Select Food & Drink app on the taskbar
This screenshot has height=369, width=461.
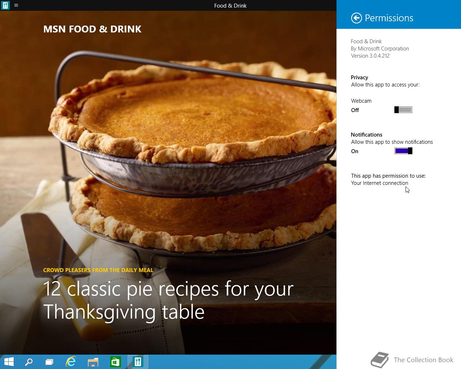(138, 362)
